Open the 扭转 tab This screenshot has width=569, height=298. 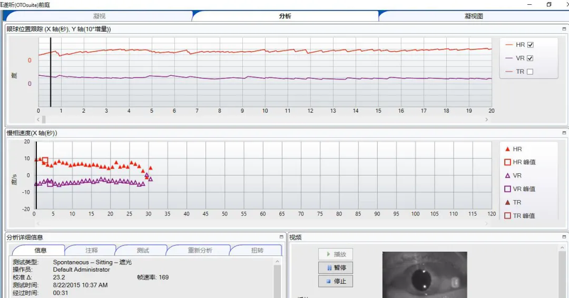coord(257,250)
